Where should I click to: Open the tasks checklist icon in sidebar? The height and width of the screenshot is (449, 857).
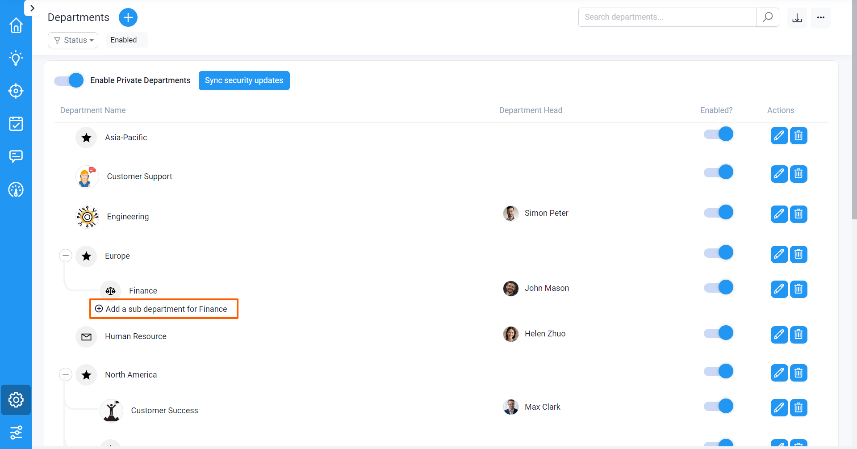click(x=16, y=124)
